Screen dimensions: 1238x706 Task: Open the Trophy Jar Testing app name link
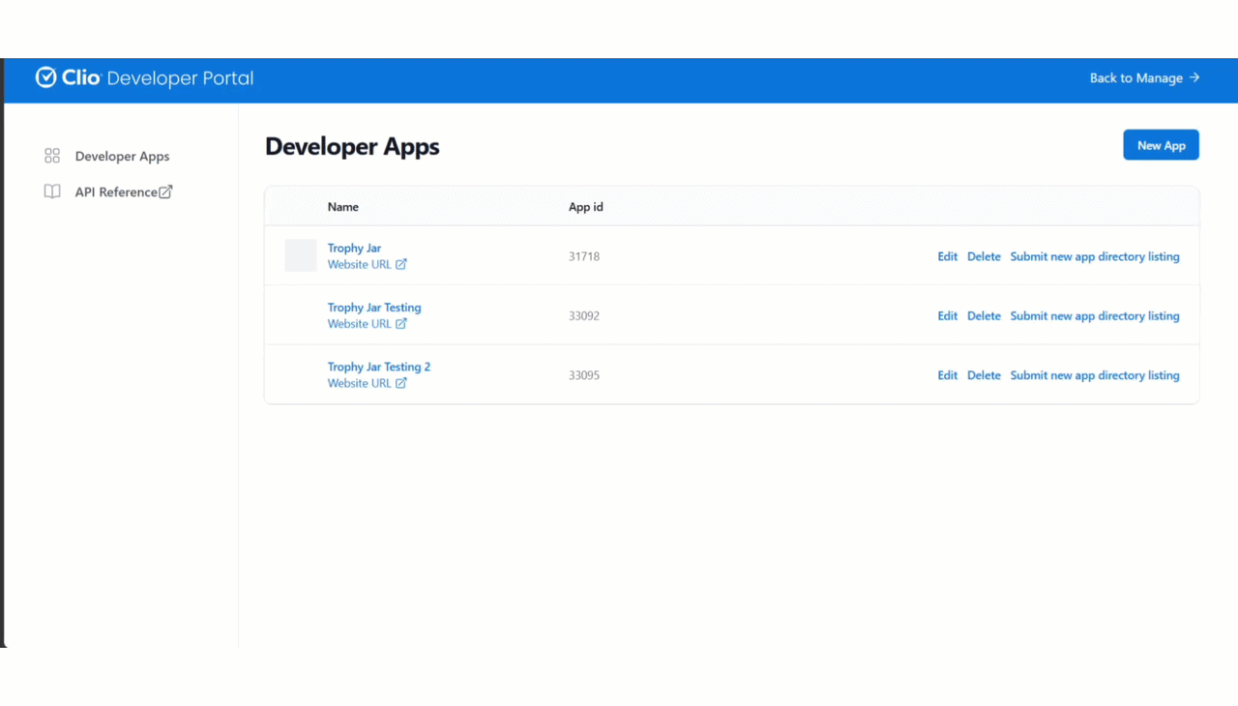coord(374,308)
